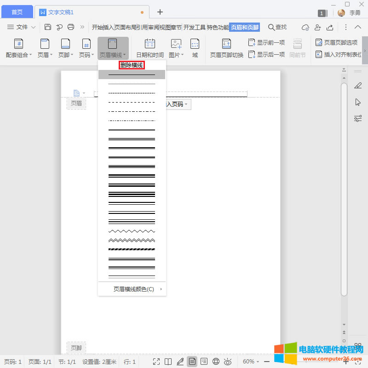Insert Date and Time (日期和时间) icon
The width and height of the screenshot is (368, 368).
[x=150, y=48]
